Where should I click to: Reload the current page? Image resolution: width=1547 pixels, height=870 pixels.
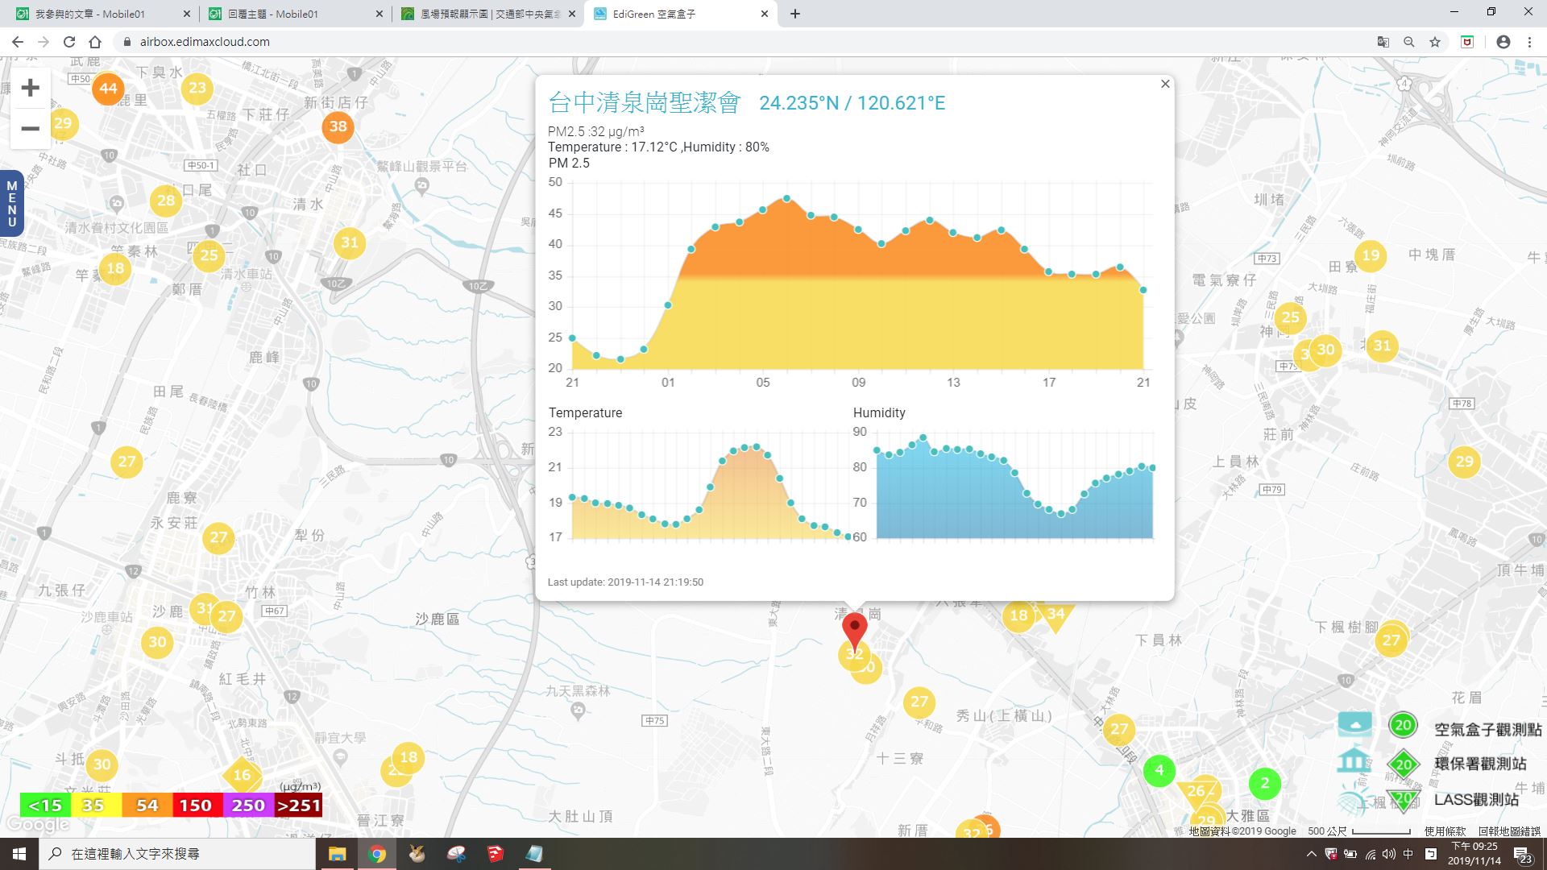pyautogui.click(x=69, y=42)
